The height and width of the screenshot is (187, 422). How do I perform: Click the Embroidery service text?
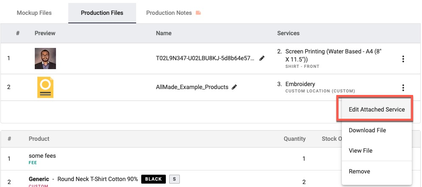pyautogui.click(x=300, y=84)
